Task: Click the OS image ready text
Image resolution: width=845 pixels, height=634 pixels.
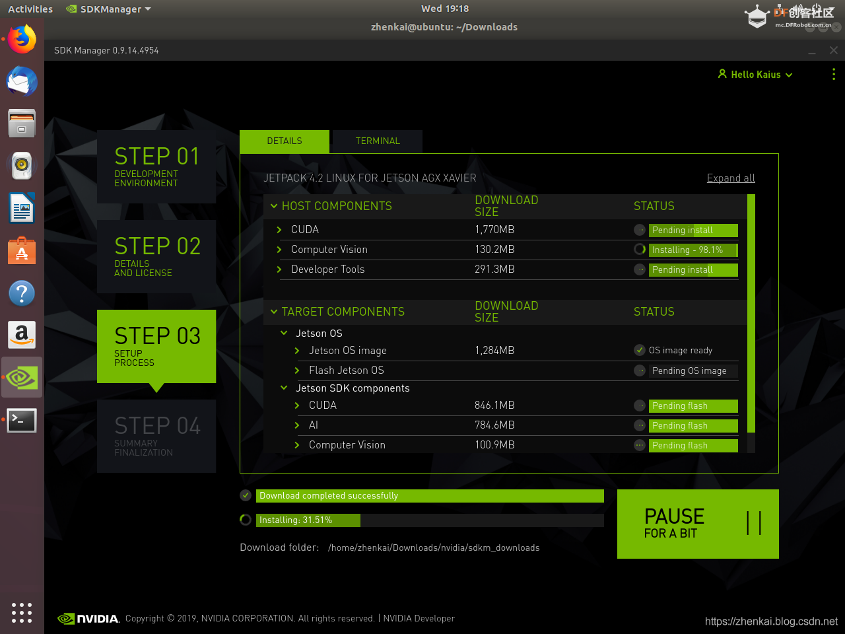Action: coord(681,351)
